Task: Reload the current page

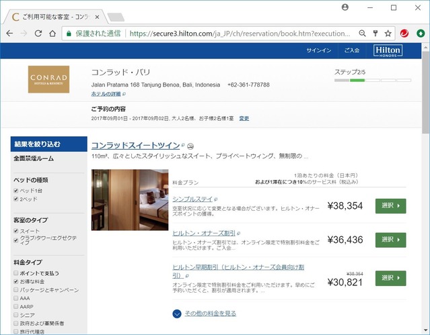Action: click(38, 34)
